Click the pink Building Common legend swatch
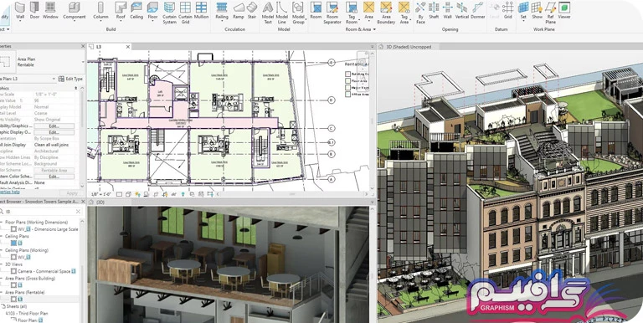The width and height of the screenshot is (643, 323). click(x=347, y=74)
